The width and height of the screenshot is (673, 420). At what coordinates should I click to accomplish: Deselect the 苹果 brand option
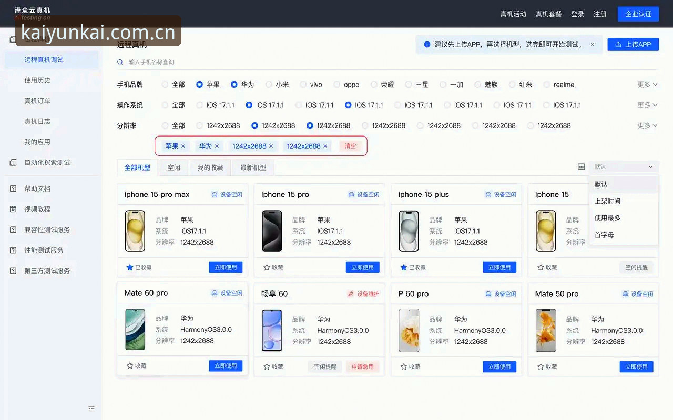199,85
